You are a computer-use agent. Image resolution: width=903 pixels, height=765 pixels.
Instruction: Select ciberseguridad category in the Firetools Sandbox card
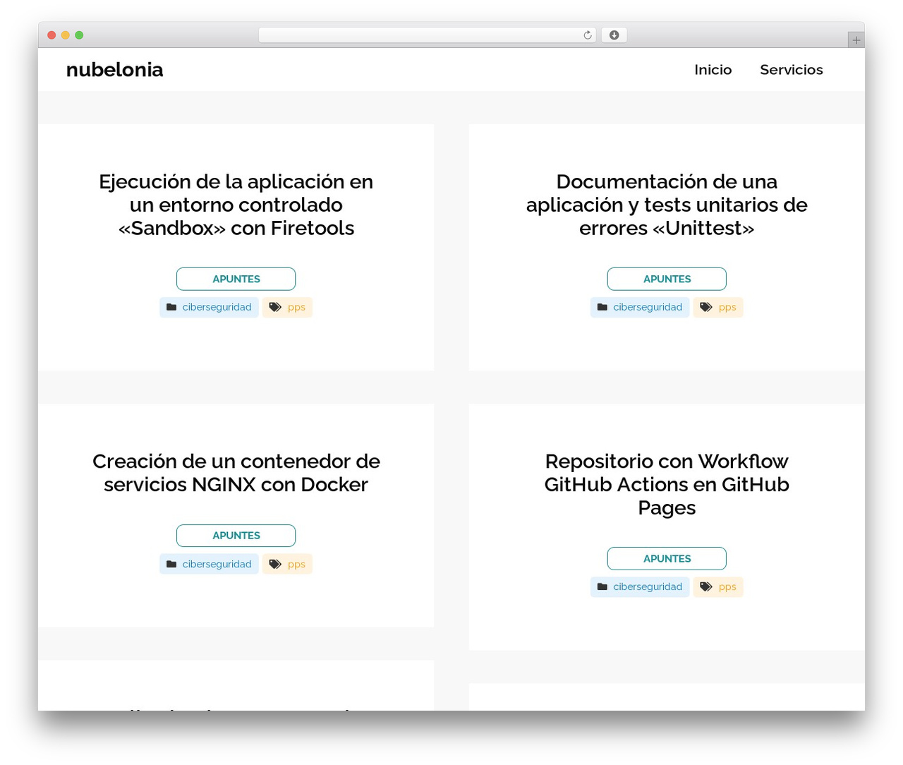click(210, 307)
